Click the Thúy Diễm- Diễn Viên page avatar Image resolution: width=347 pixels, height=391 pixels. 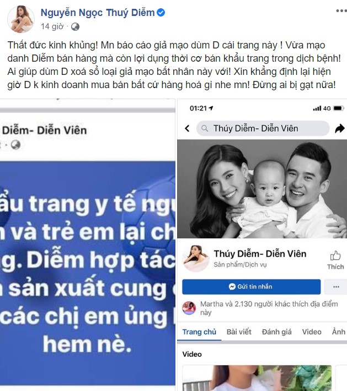(x=196, y=258)
